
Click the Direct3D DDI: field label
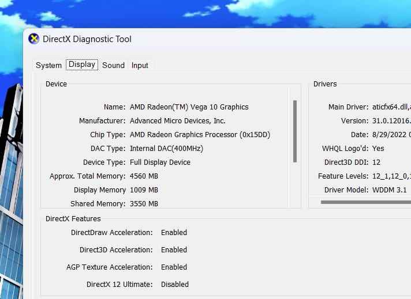pos(346,162)
